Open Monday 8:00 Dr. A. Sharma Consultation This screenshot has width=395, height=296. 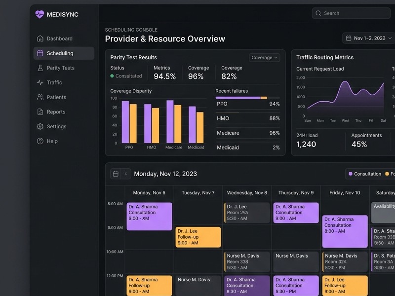click(x=150, y=217)
